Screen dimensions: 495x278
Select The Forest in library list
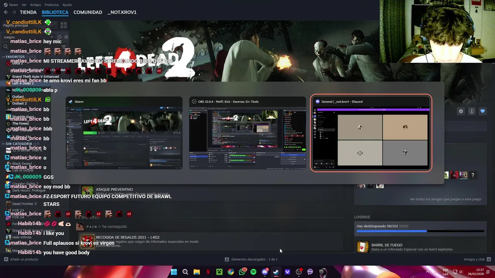[20, 124]
